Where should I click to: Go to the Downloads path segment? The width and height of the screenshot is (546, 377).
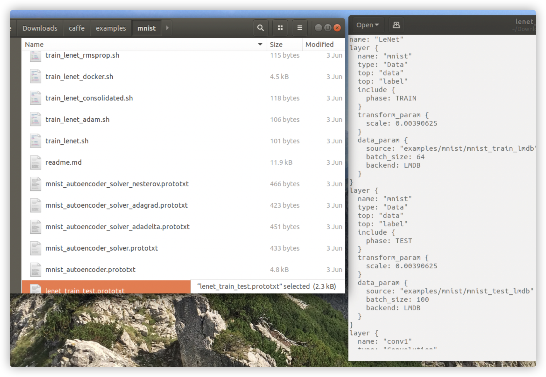[40, 28]
